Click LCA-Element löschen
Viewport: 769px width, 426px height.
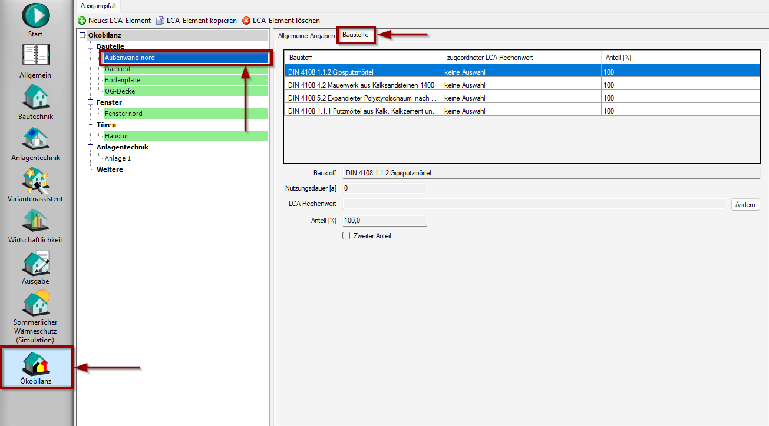coord(281,21)
